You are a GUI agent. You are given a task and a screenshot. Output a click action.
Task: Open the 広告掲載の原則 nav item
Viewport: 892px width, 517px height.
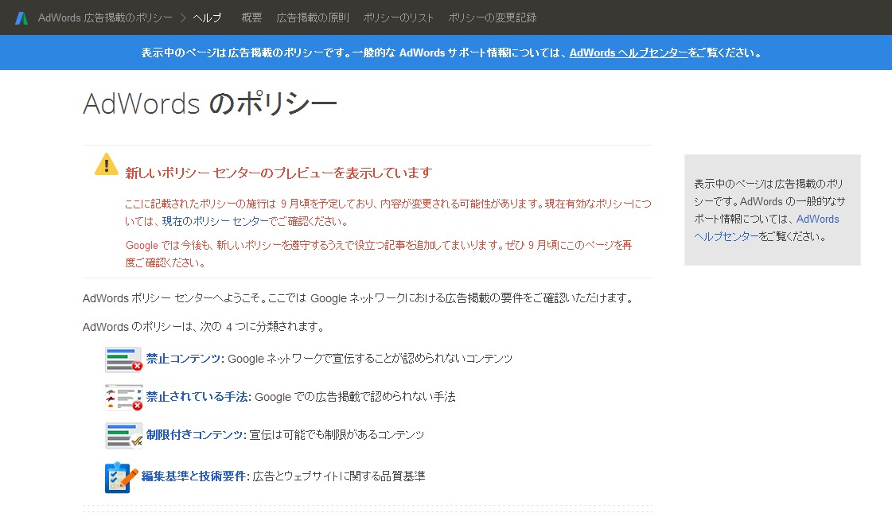tap(312, 18)
